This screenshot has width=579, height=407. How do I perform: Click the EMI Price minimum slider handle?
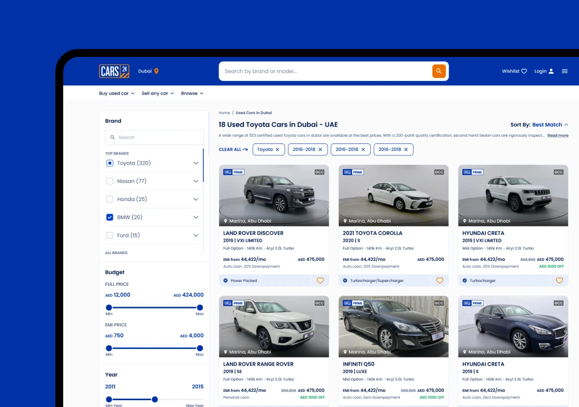pyautogui.click(x=109, y=348)
